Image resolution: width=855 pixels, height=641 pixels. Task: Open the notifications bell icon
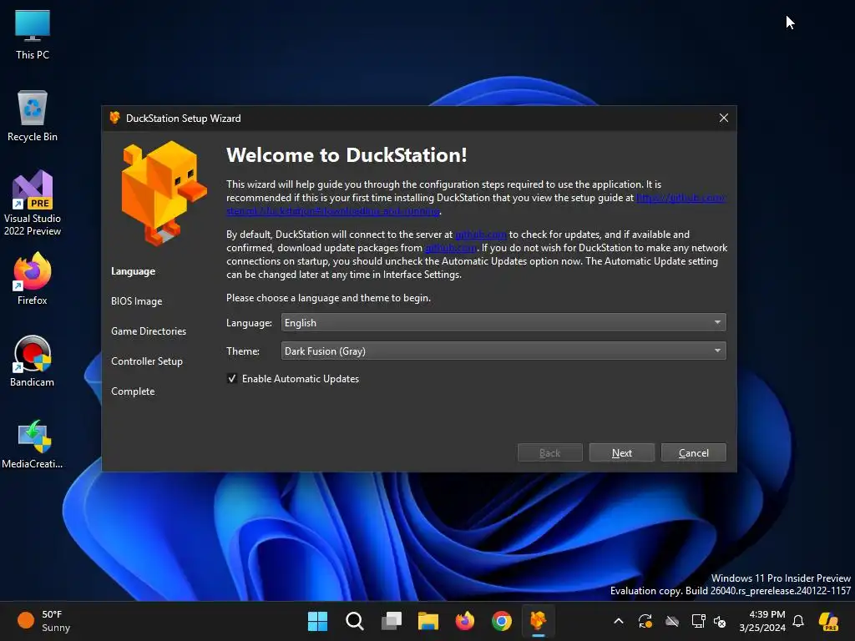[x=798, y=621]
